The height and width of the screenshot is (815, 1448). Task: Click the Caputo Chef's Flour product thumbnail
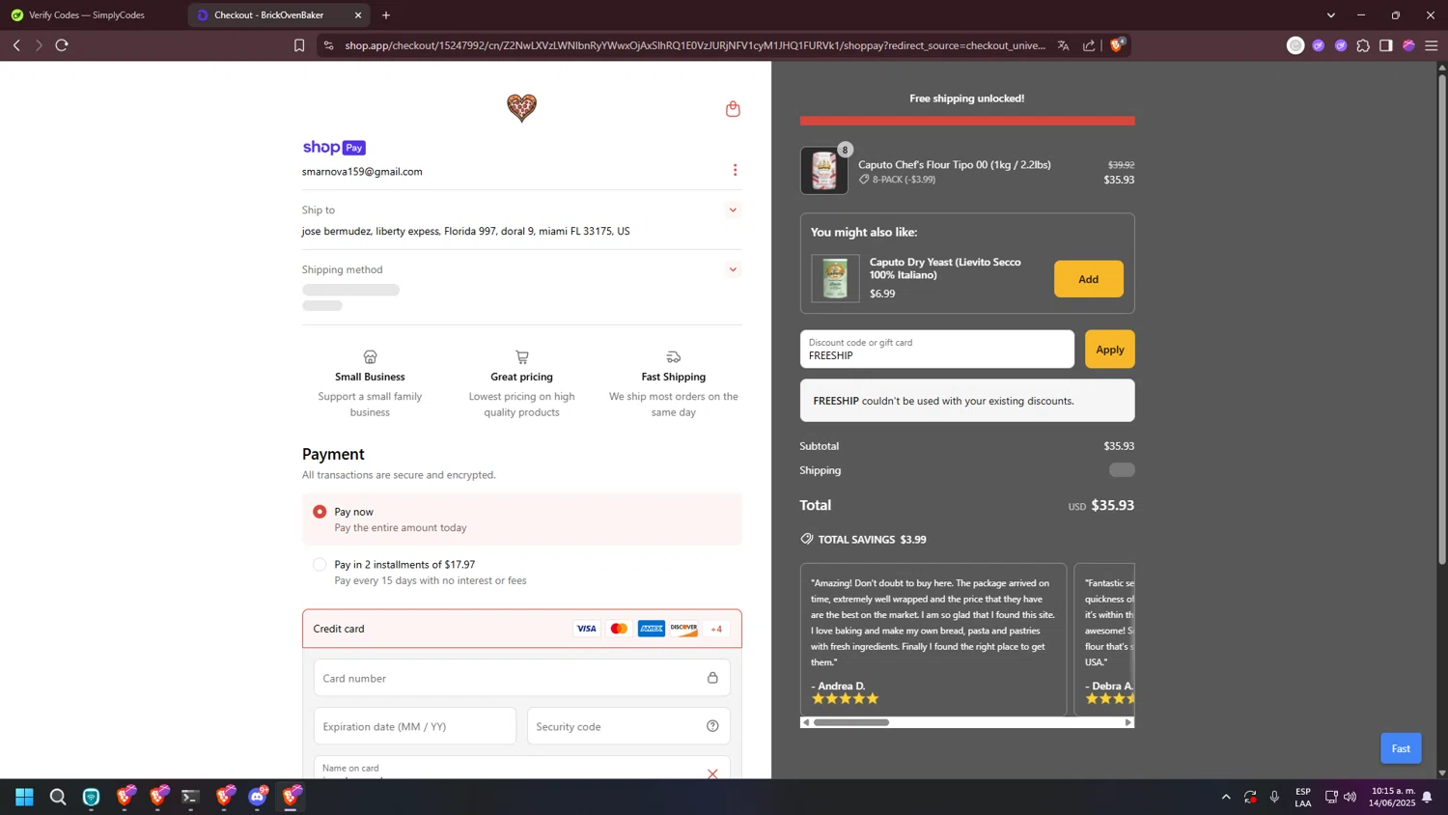point(824,171)
